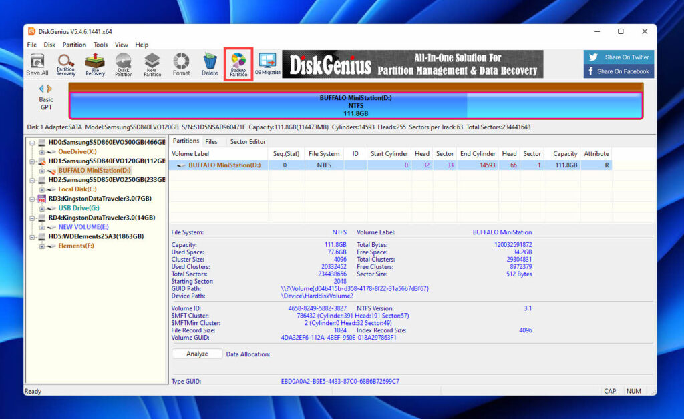Start the OS Migration tool
This screenshot has height=419, width=684.
267,64
